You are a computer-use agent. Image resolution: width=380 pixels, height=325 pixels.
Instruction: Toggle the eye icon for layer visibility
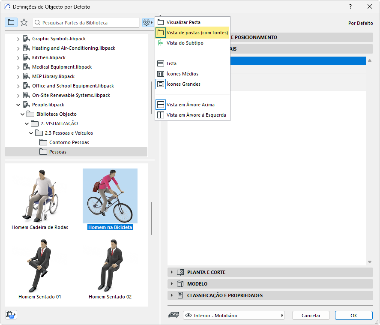pyautogui.click(x=189, y=315)
